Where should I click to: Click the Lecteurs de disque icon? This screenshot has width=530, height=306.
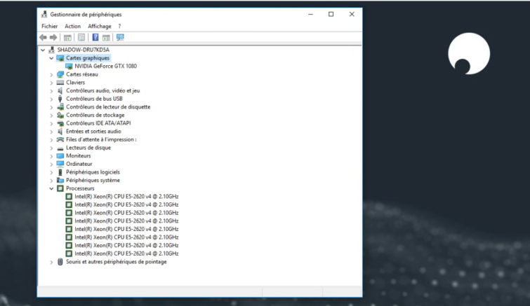pos(60,148)
